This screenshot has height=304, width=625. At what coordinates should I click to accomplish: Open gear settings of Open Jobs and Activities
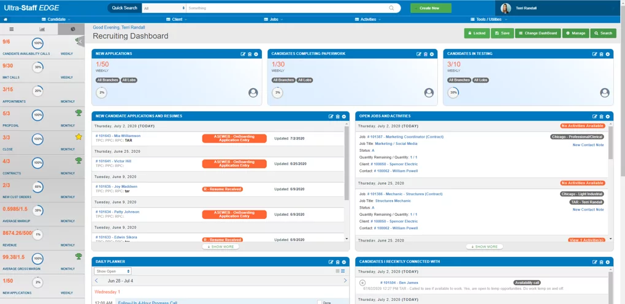608,116
